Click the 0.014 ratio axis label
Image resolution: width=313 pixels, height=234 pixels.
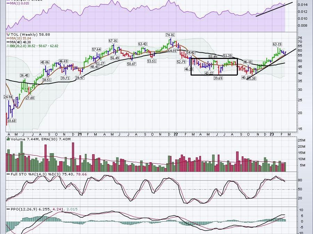[x=303, y=5]
